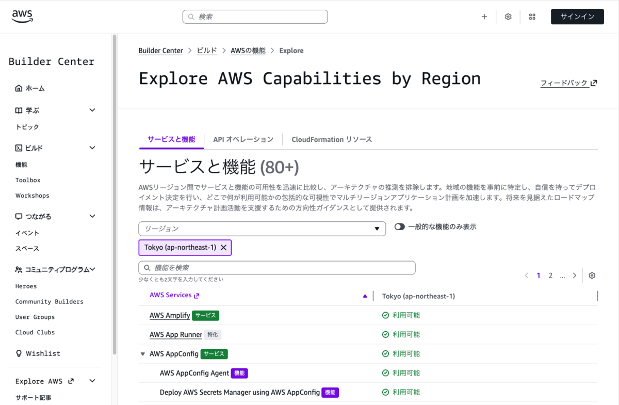The image size is (619, 405).
Task: Toggle 一般的な機能のみ表示 switch
Action: (x=400, y=227)
